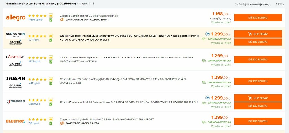Click szczegóły dostawy under the Allegro price
This screenshot has height=133, width=289.
click(x=220, y=19)
